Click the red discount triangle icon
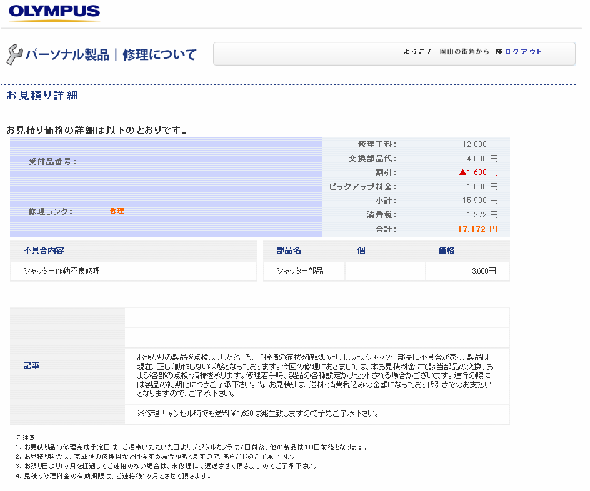 [462, 172]
